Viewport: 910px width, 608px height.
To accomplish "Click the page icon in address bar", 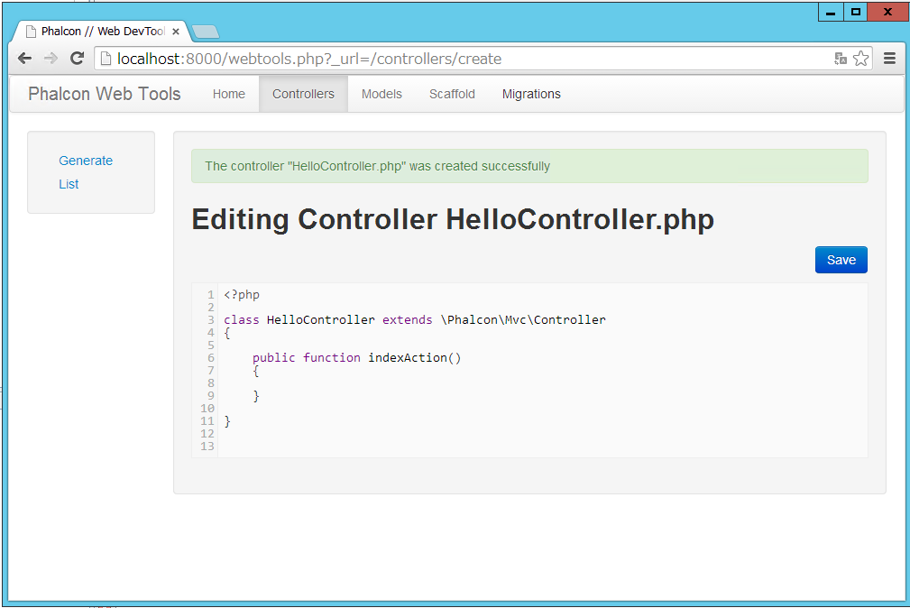I will 106,58.
